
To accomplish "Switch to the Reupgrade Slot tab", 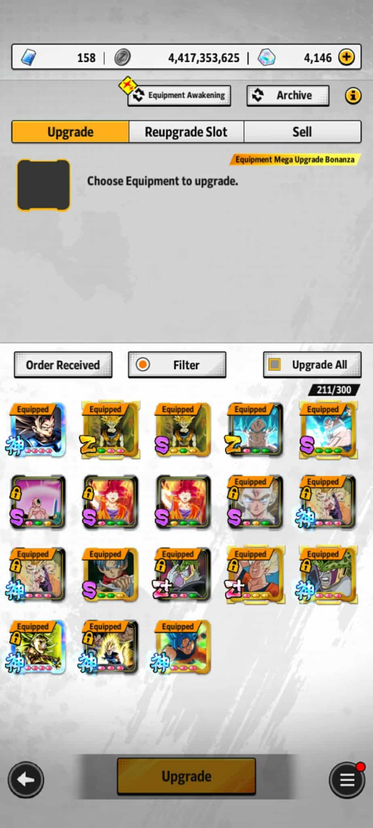I will [x=186, y=132].
